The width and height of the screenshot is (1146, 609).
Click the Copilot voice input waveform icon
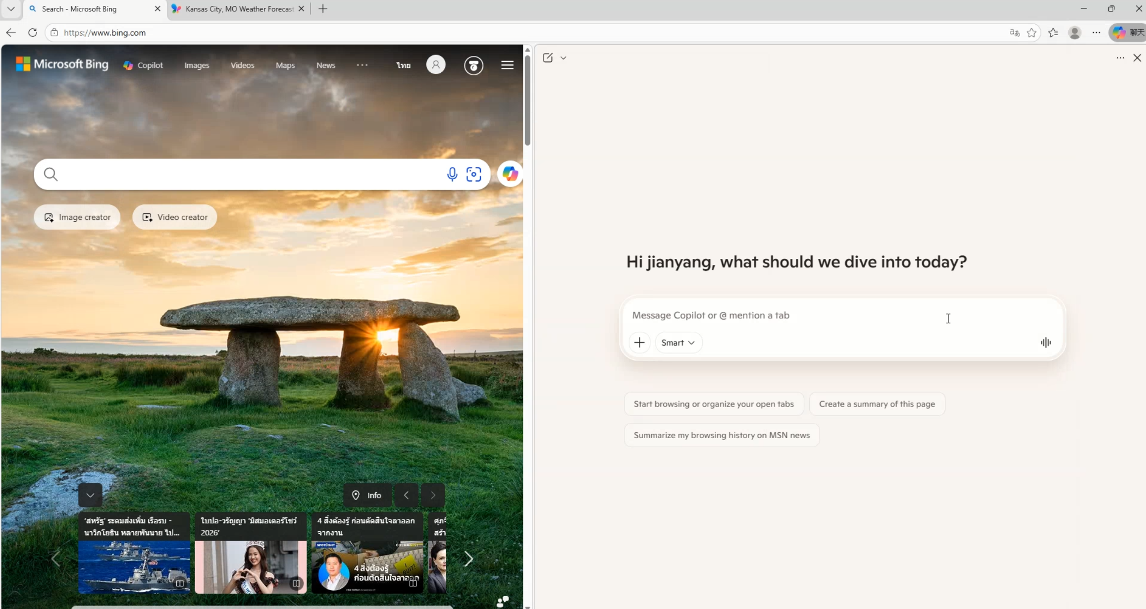(1045, 343)
